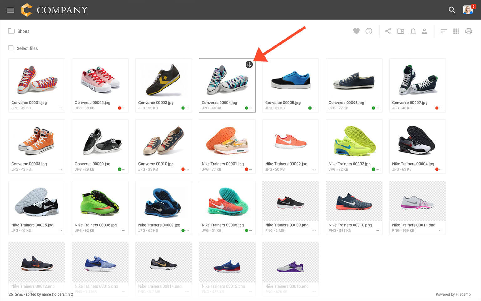This screenshot has height=301, width=481.
Task: Click the print icon
Action: click(468, 31)
